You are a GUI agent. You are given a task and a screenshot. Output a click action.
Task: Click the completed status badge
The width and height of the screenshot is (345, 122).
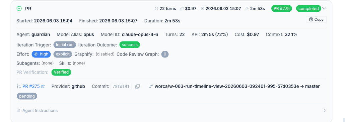point(308,9)
